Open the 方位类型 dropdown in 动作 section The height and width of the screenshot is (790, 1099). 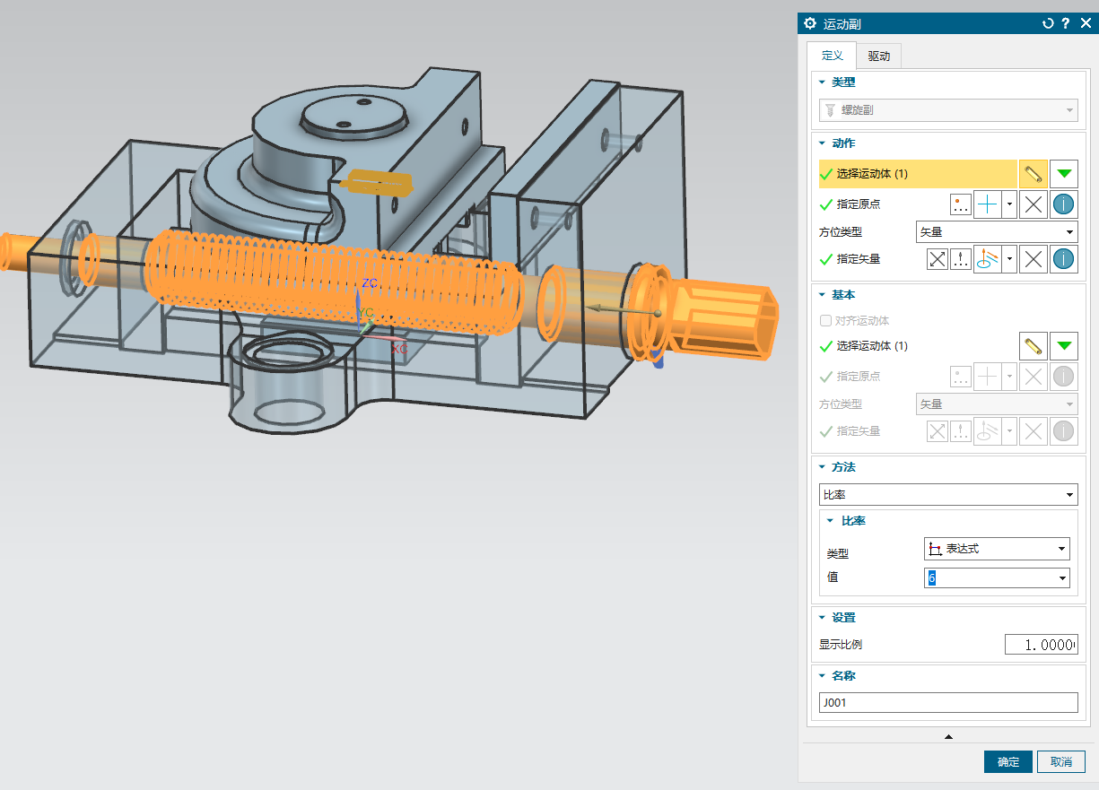[996, 232]
